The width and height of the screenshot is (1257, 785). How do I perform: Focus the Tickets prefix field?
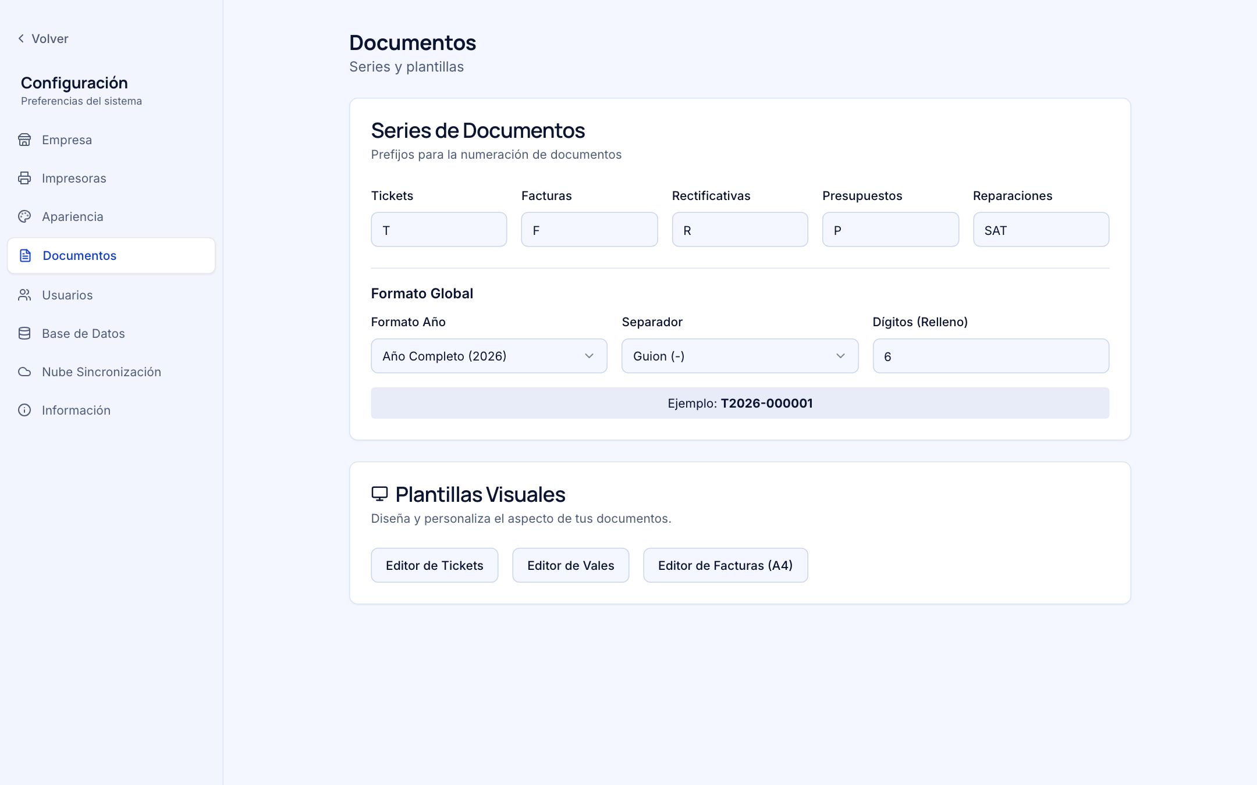coord(439,230)
